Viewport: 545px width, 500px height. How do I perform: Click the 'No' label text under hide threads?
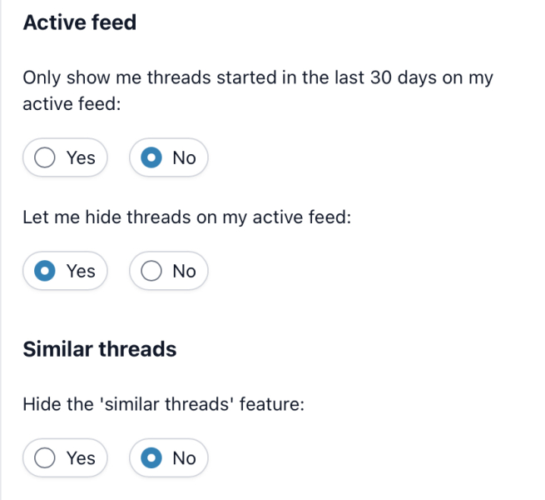tap(184, 271)
